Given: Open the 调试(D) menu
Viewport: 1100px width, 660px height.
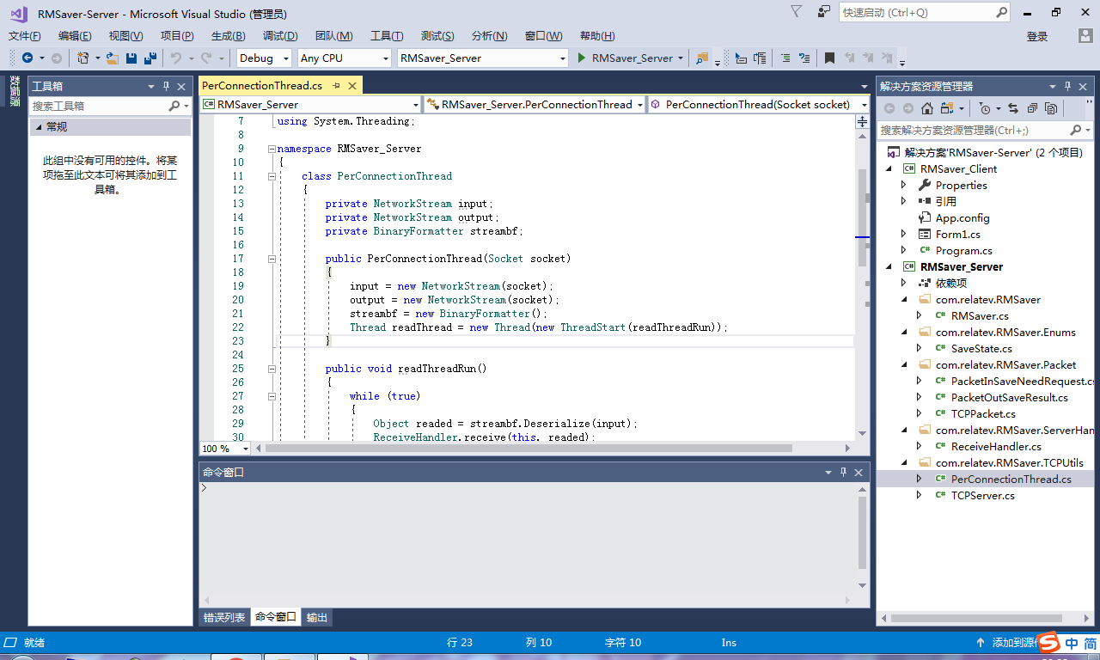Looking at the screenshot, I should pyautogui.click(x=280, y=36).
